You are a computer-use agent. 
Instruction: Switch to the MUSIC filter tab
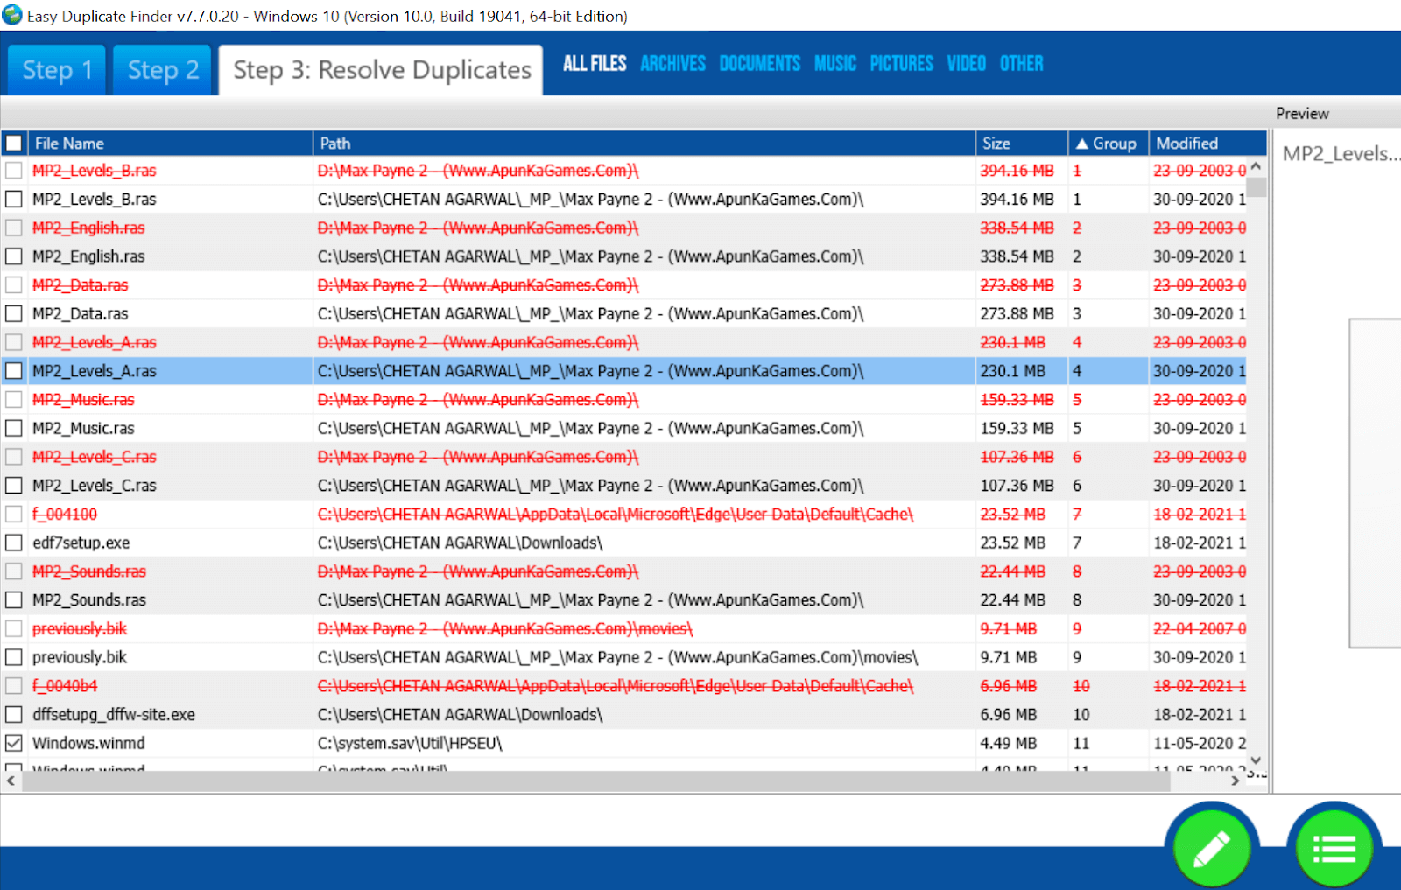834,62
